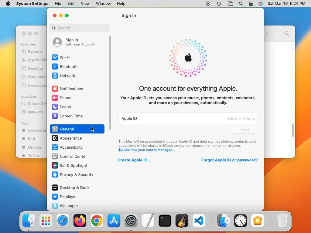
Task: Open the Help menu
Action: pos(121,3)
